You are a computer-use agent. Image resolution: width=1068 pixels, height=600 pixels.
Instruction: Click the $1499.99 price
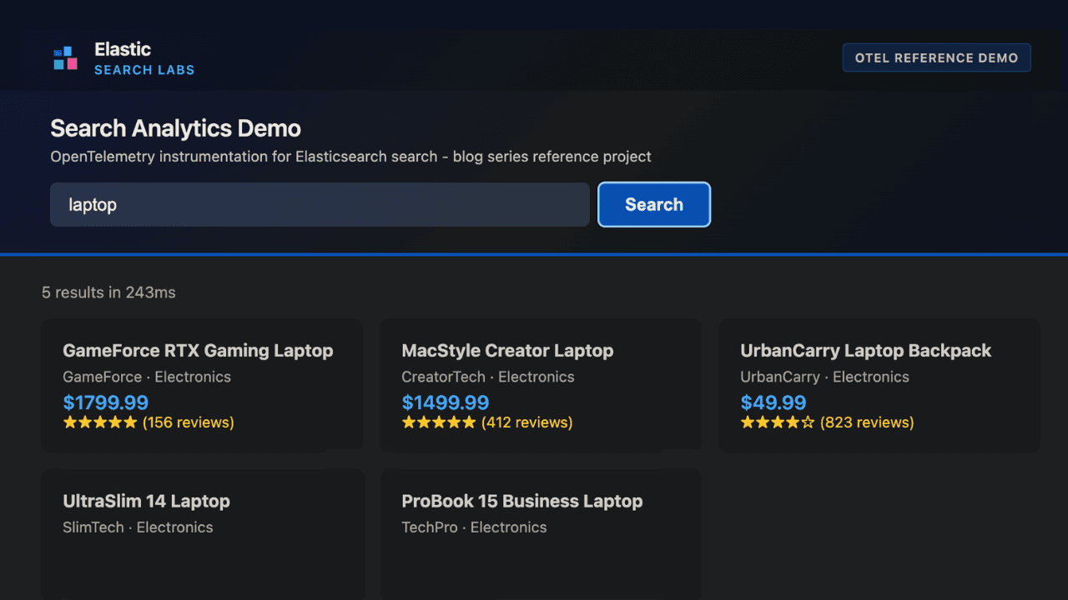point(446,402)
